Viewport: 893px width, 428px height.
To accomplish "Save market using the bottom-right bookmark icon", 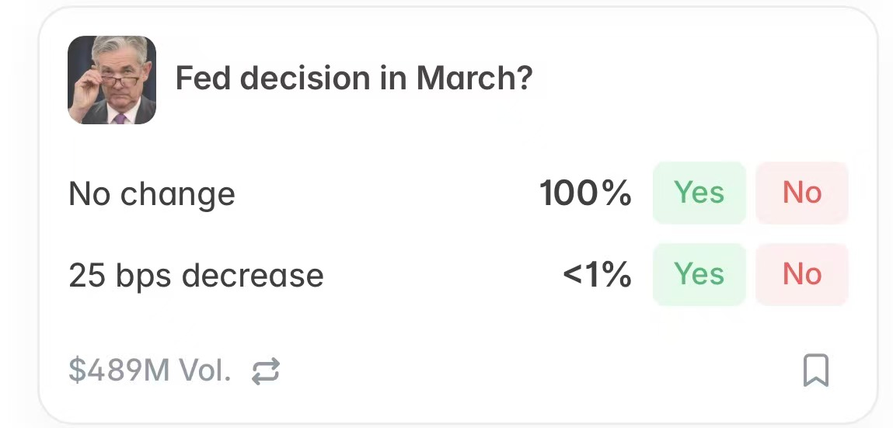I will [x=815, y=371].
